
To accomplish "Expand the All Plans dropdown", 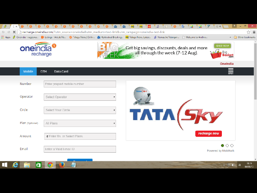I will [x=80, y=124].
